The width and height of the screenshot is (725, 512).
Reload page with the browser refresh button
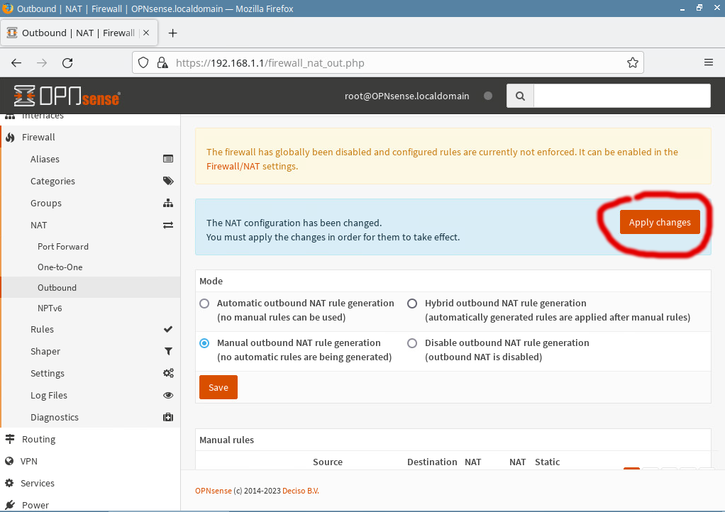(67, 62)
